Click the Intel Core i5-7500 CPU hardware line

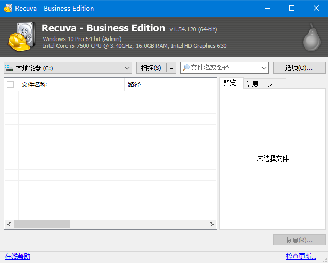pos(135,46)
